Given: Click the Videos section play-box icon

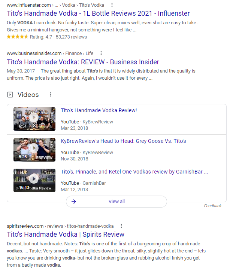Looking at the screenshot, I should point(10,95).
